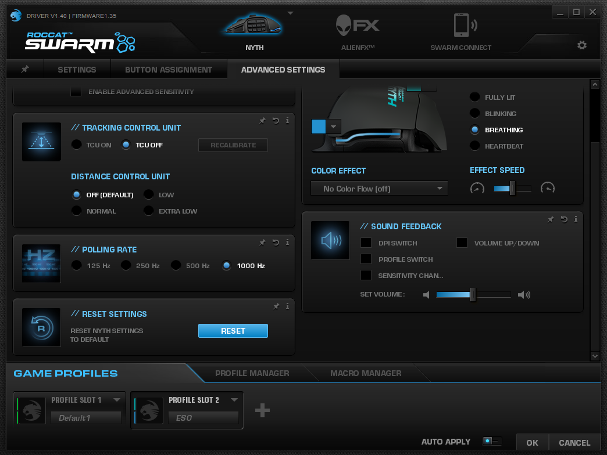Image resolution: width=607 pixels, height=455 pixels.
Task: Switch to Button Assignment tab
Action: [x=169, y=70]
